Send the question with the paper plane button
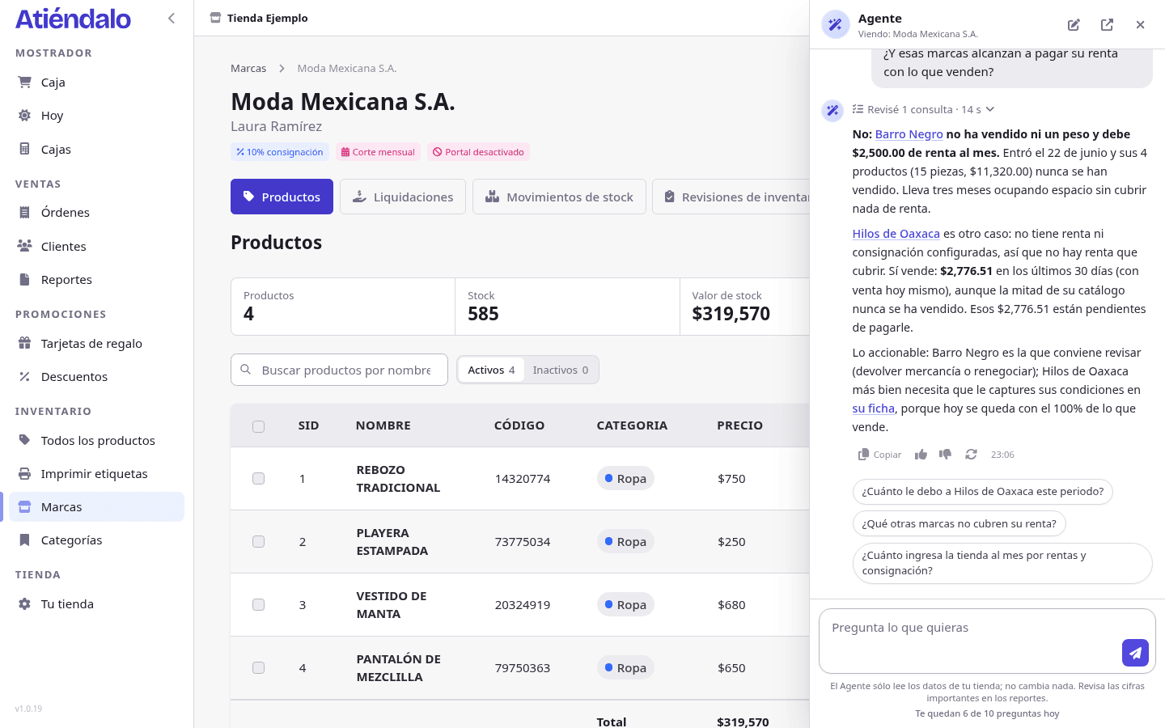The height and width of the screenshot is (728, 1165). [x=1135, y=653]
